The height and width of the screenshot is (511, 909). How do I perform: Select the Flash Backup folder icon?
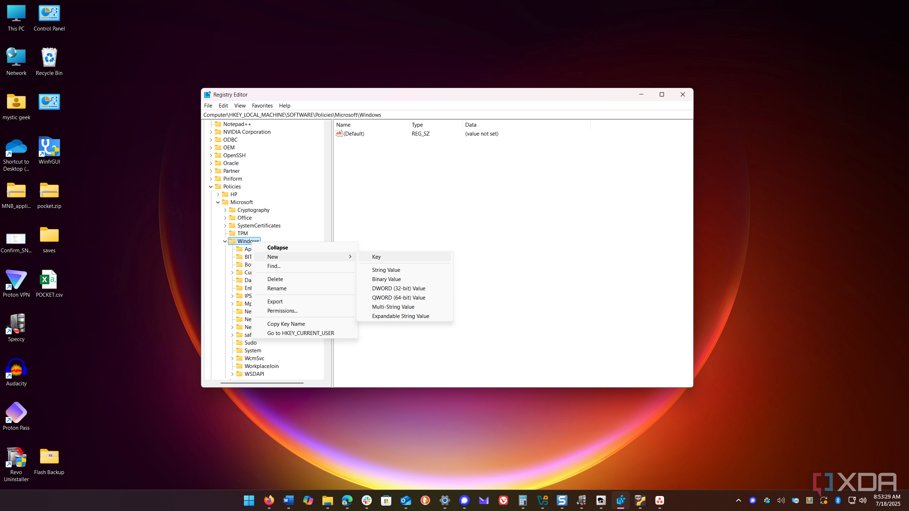[x=49, y=461]
